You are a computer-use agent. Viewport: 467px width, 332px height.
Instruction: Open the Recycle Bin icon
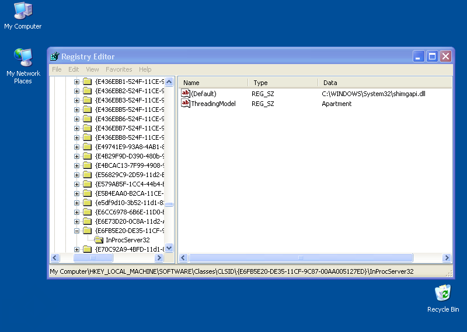point(443,298)
